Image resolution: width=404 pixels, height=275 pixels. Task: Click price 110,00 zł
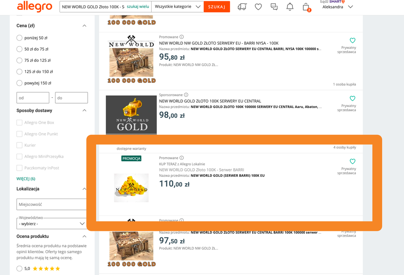point(174,184)
